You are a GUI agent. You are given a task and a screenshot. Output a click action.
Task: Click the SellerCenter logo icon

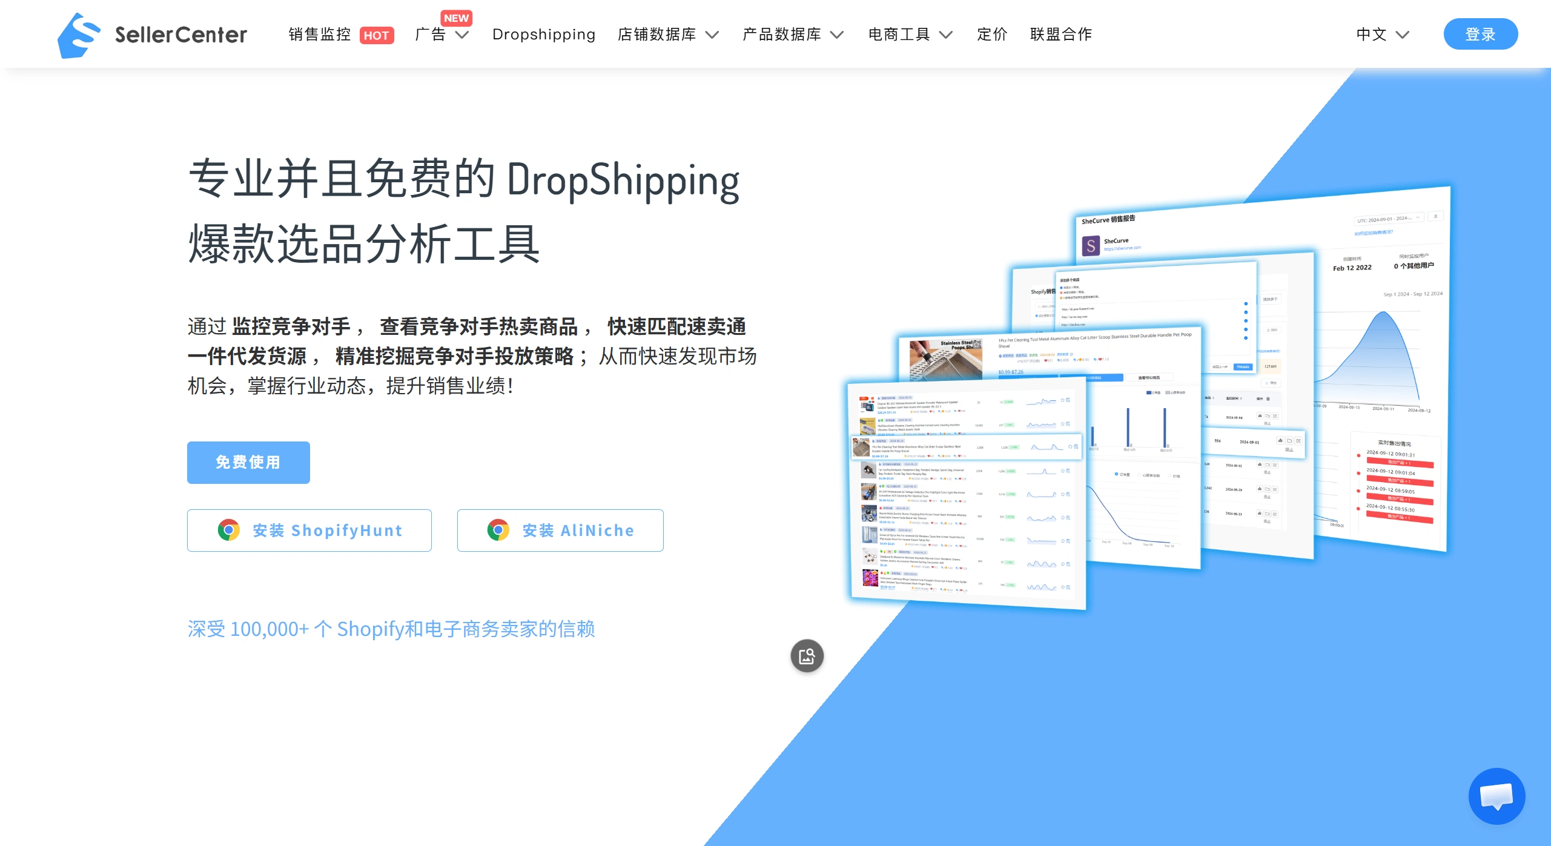point(79,35)
